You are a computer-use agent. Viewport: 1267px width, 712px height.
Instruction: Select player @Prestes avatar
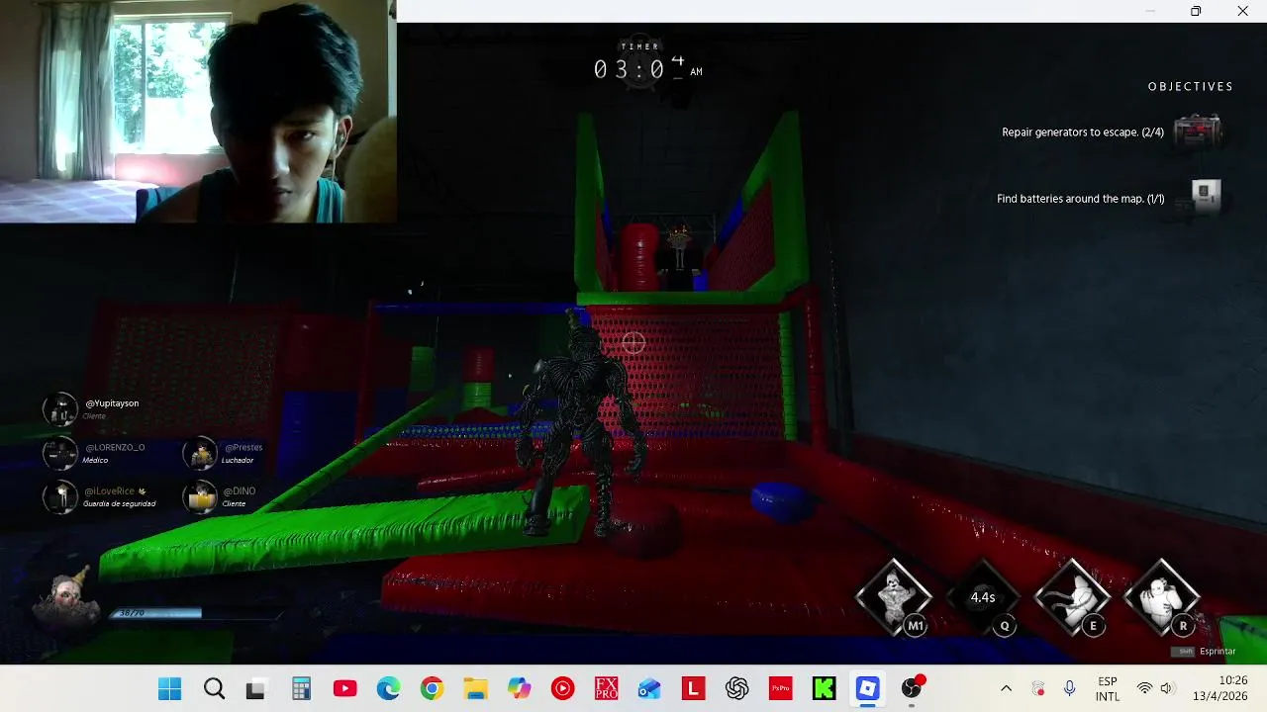click(x=201, y=453)
